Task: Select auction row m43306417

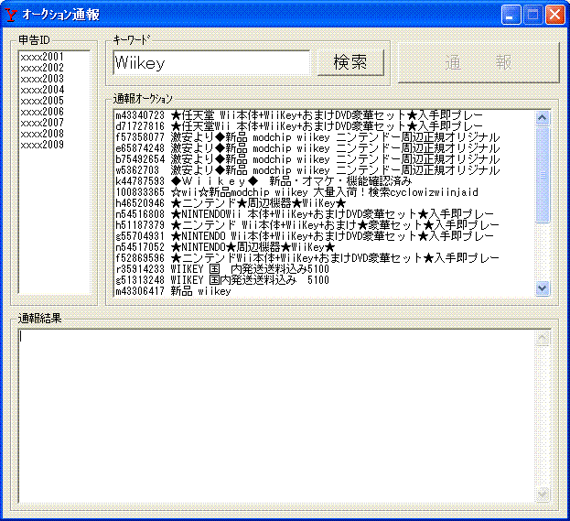Action: tap(324, 291)
